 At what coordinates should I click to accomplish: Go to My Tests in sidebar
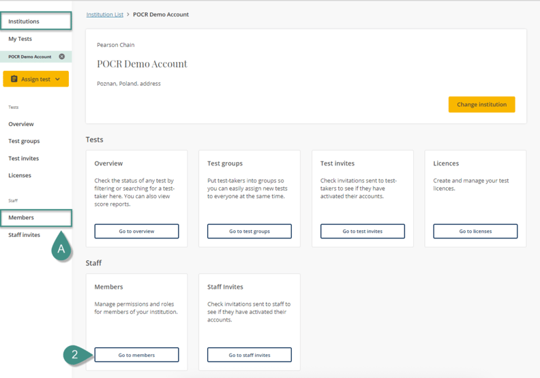(20, 39)
